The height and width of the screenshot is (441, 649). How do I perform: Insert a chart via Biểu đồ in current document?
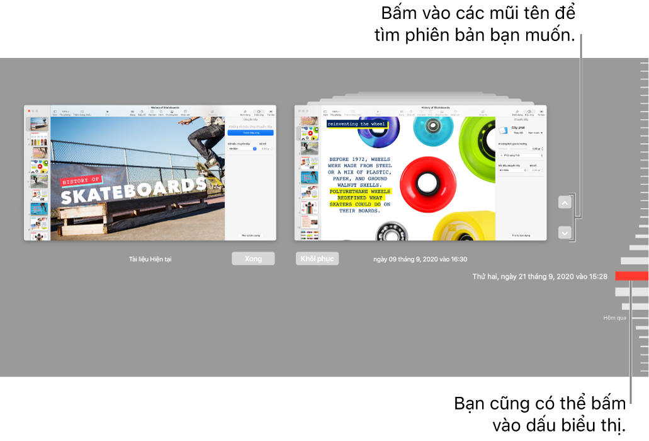click(x=142, y=113)
